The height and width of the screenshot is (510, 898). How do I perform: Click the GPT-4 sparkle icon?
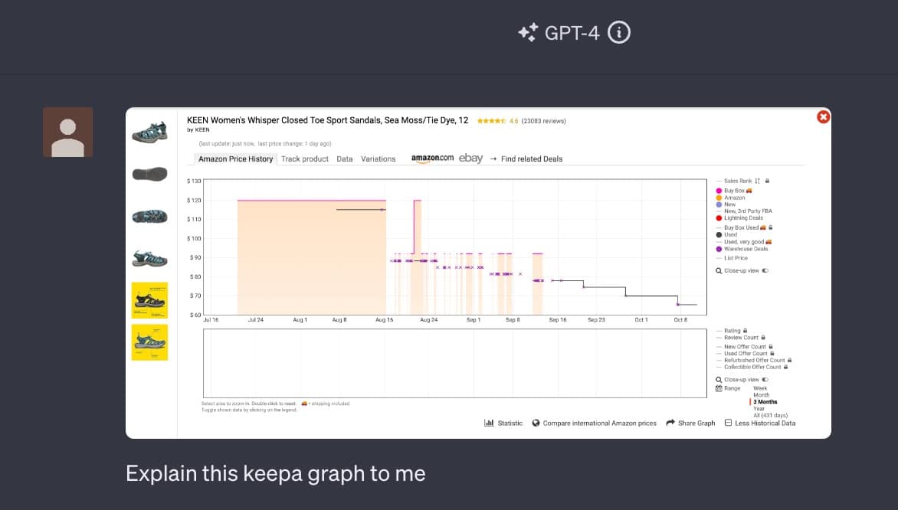[x=527, y=33]
